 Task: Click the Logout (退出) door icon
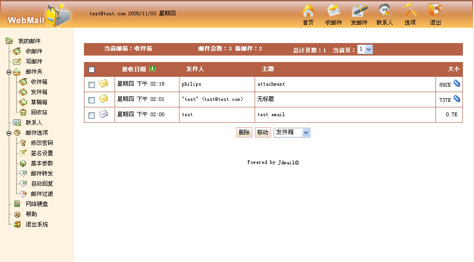tap(435, 11)
